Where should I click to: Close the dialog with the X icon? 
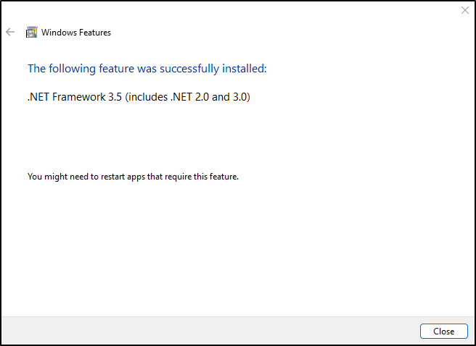coord(465,10)
